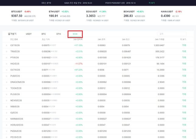Screen dimensions: 196x139
Task: Open the 즐겨찾기 favorites tab
Action: (x=12, y=34)
